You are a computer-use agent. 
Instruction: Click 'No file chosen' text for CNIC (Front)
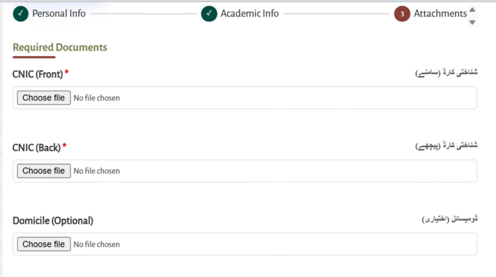[96, 98]
